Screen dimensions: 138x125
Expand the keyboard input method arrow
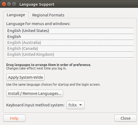81,105
